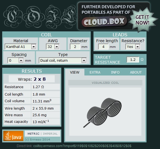Open the leads Resistance? Yes dropdown
The image size is (160, 149).
[x=133, y=47]
